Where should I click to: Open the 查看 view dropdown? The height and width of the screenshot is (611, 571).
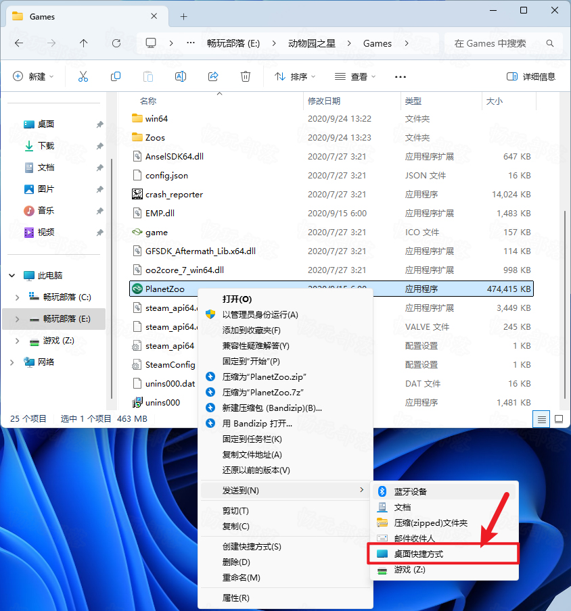coord(355,77)
